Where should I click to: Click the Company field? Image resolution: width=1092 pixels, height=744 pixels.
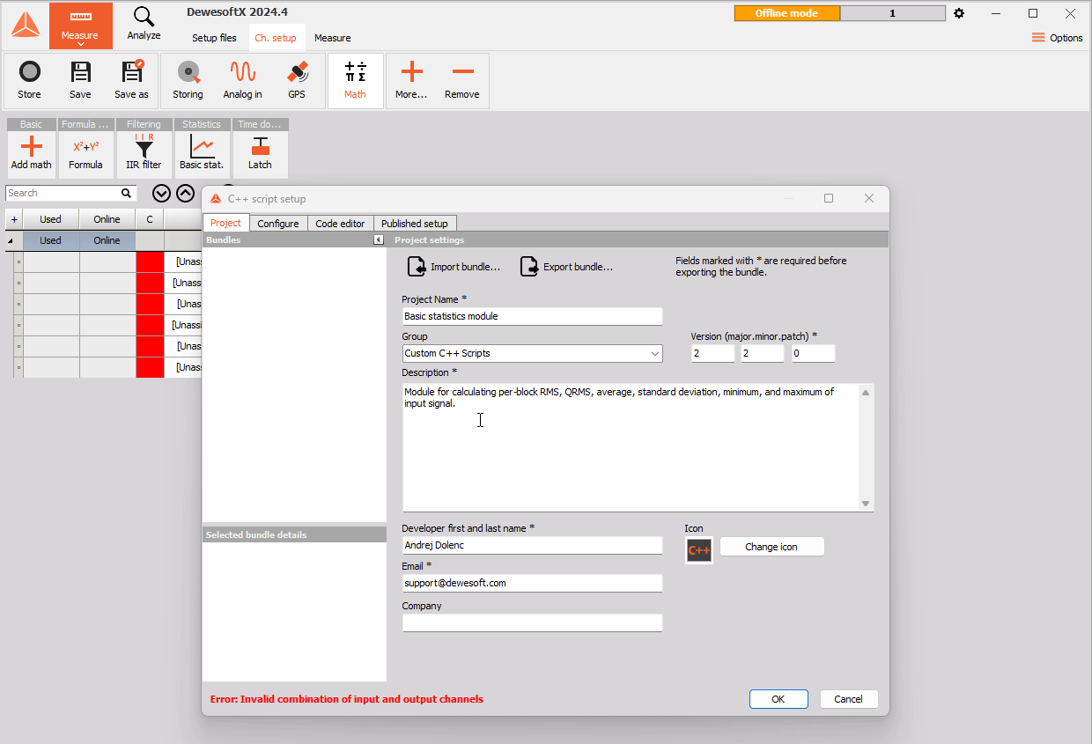coord(532,622)
